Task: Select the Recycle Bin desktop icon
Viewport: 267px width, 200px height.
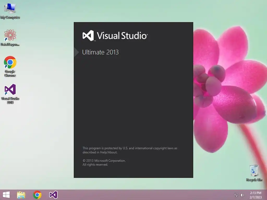Action: (254, 173)
